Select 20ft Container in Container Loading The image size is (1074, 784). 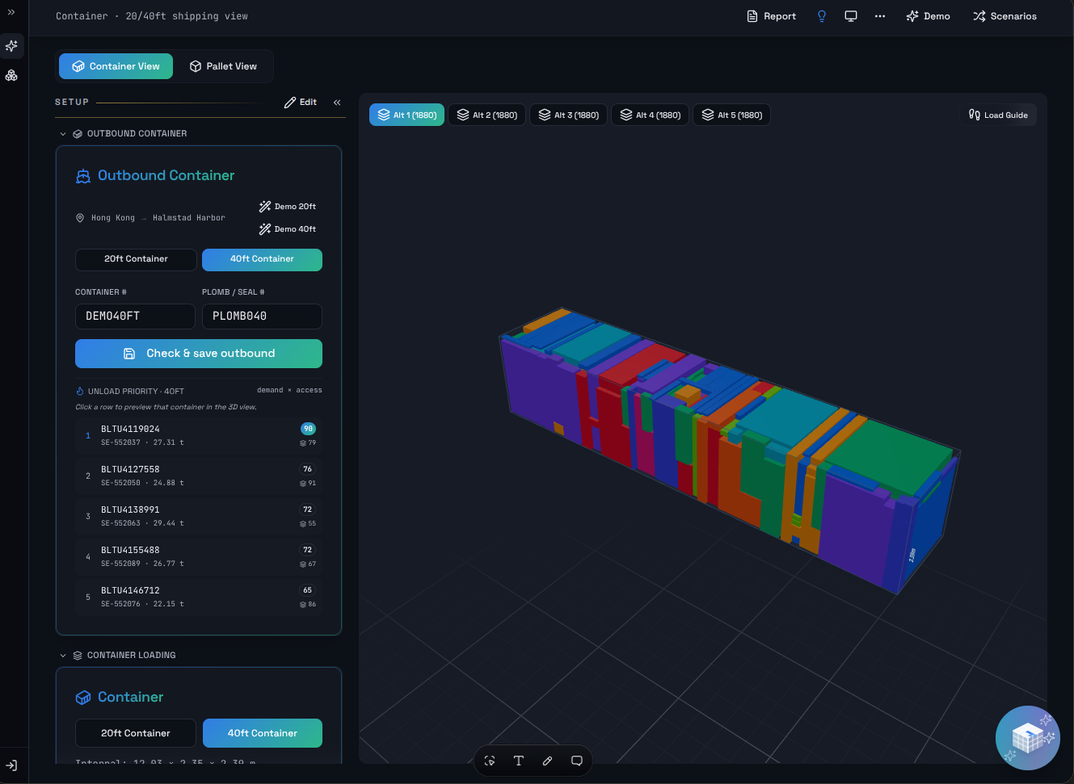[x=136, y=733]
